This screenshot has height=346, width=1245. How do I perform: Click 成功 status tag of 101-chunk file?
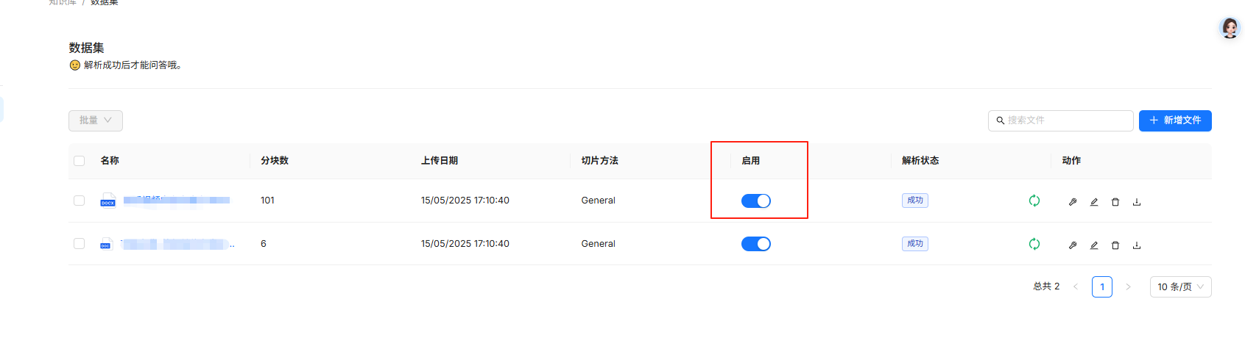tap(915, 201)
